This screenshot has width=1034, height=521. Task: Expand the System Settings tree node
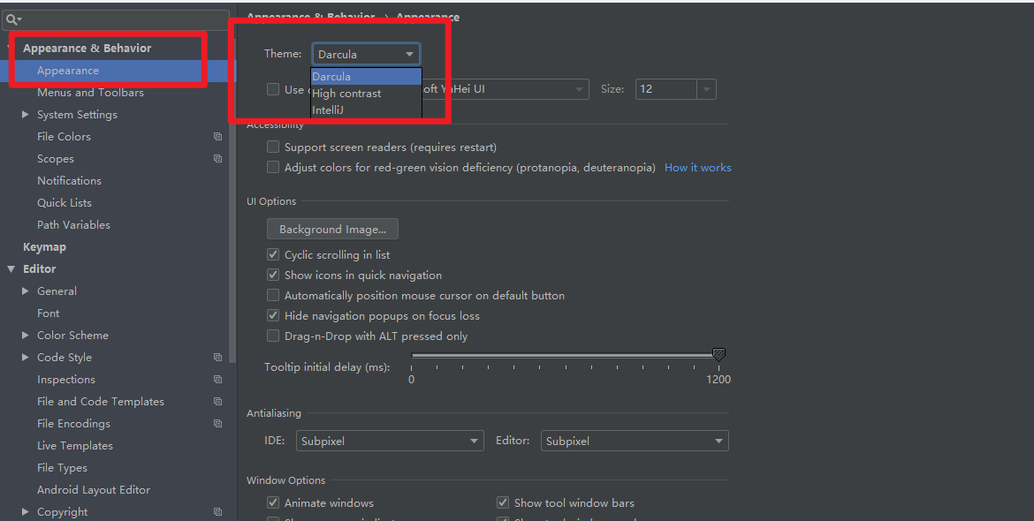click(x=25, y=115)
